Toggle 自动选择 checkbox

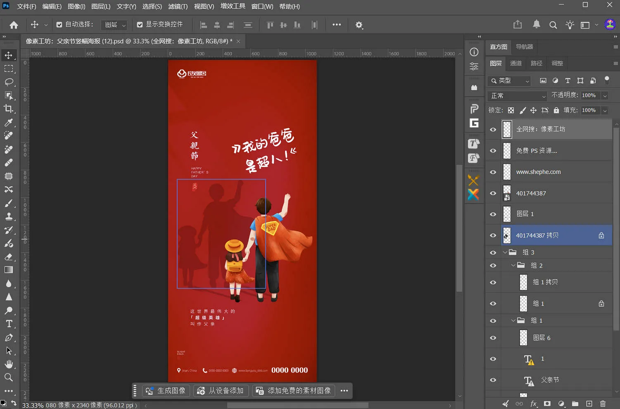pyautogui.click(x=59, y=25)
